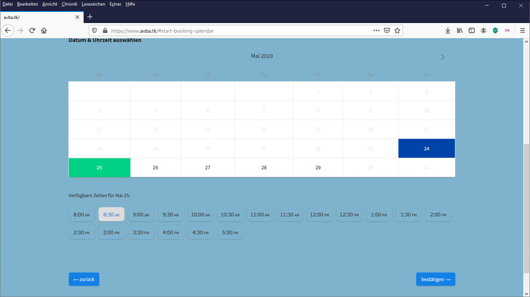Open the Bearbeiten menu
The height and width of the screenshot is (297, 530).
click(x=28, y=4)
